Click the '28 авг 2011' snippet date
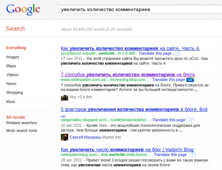The height and width of the screenshot is (170, 222). click(71, 160)
